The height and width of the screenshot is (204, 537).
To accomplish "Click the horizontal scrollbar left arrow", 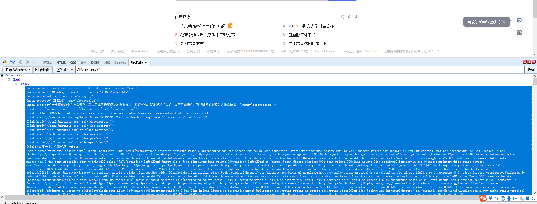I will 2,197.
